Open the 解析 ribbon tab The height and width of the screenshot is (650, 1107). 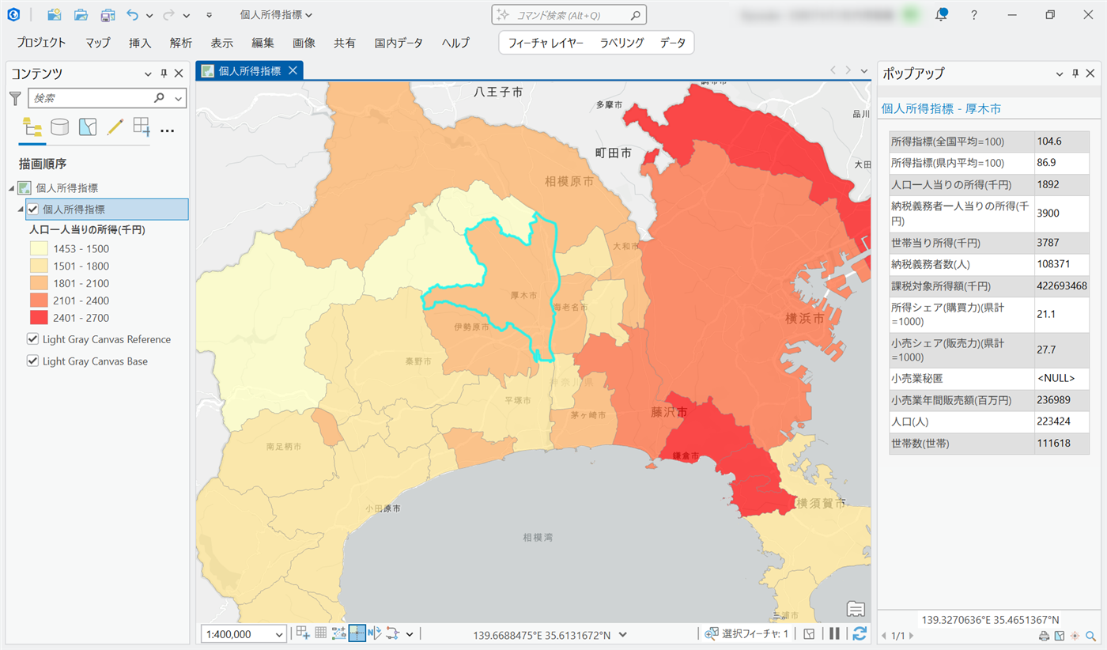180,43
